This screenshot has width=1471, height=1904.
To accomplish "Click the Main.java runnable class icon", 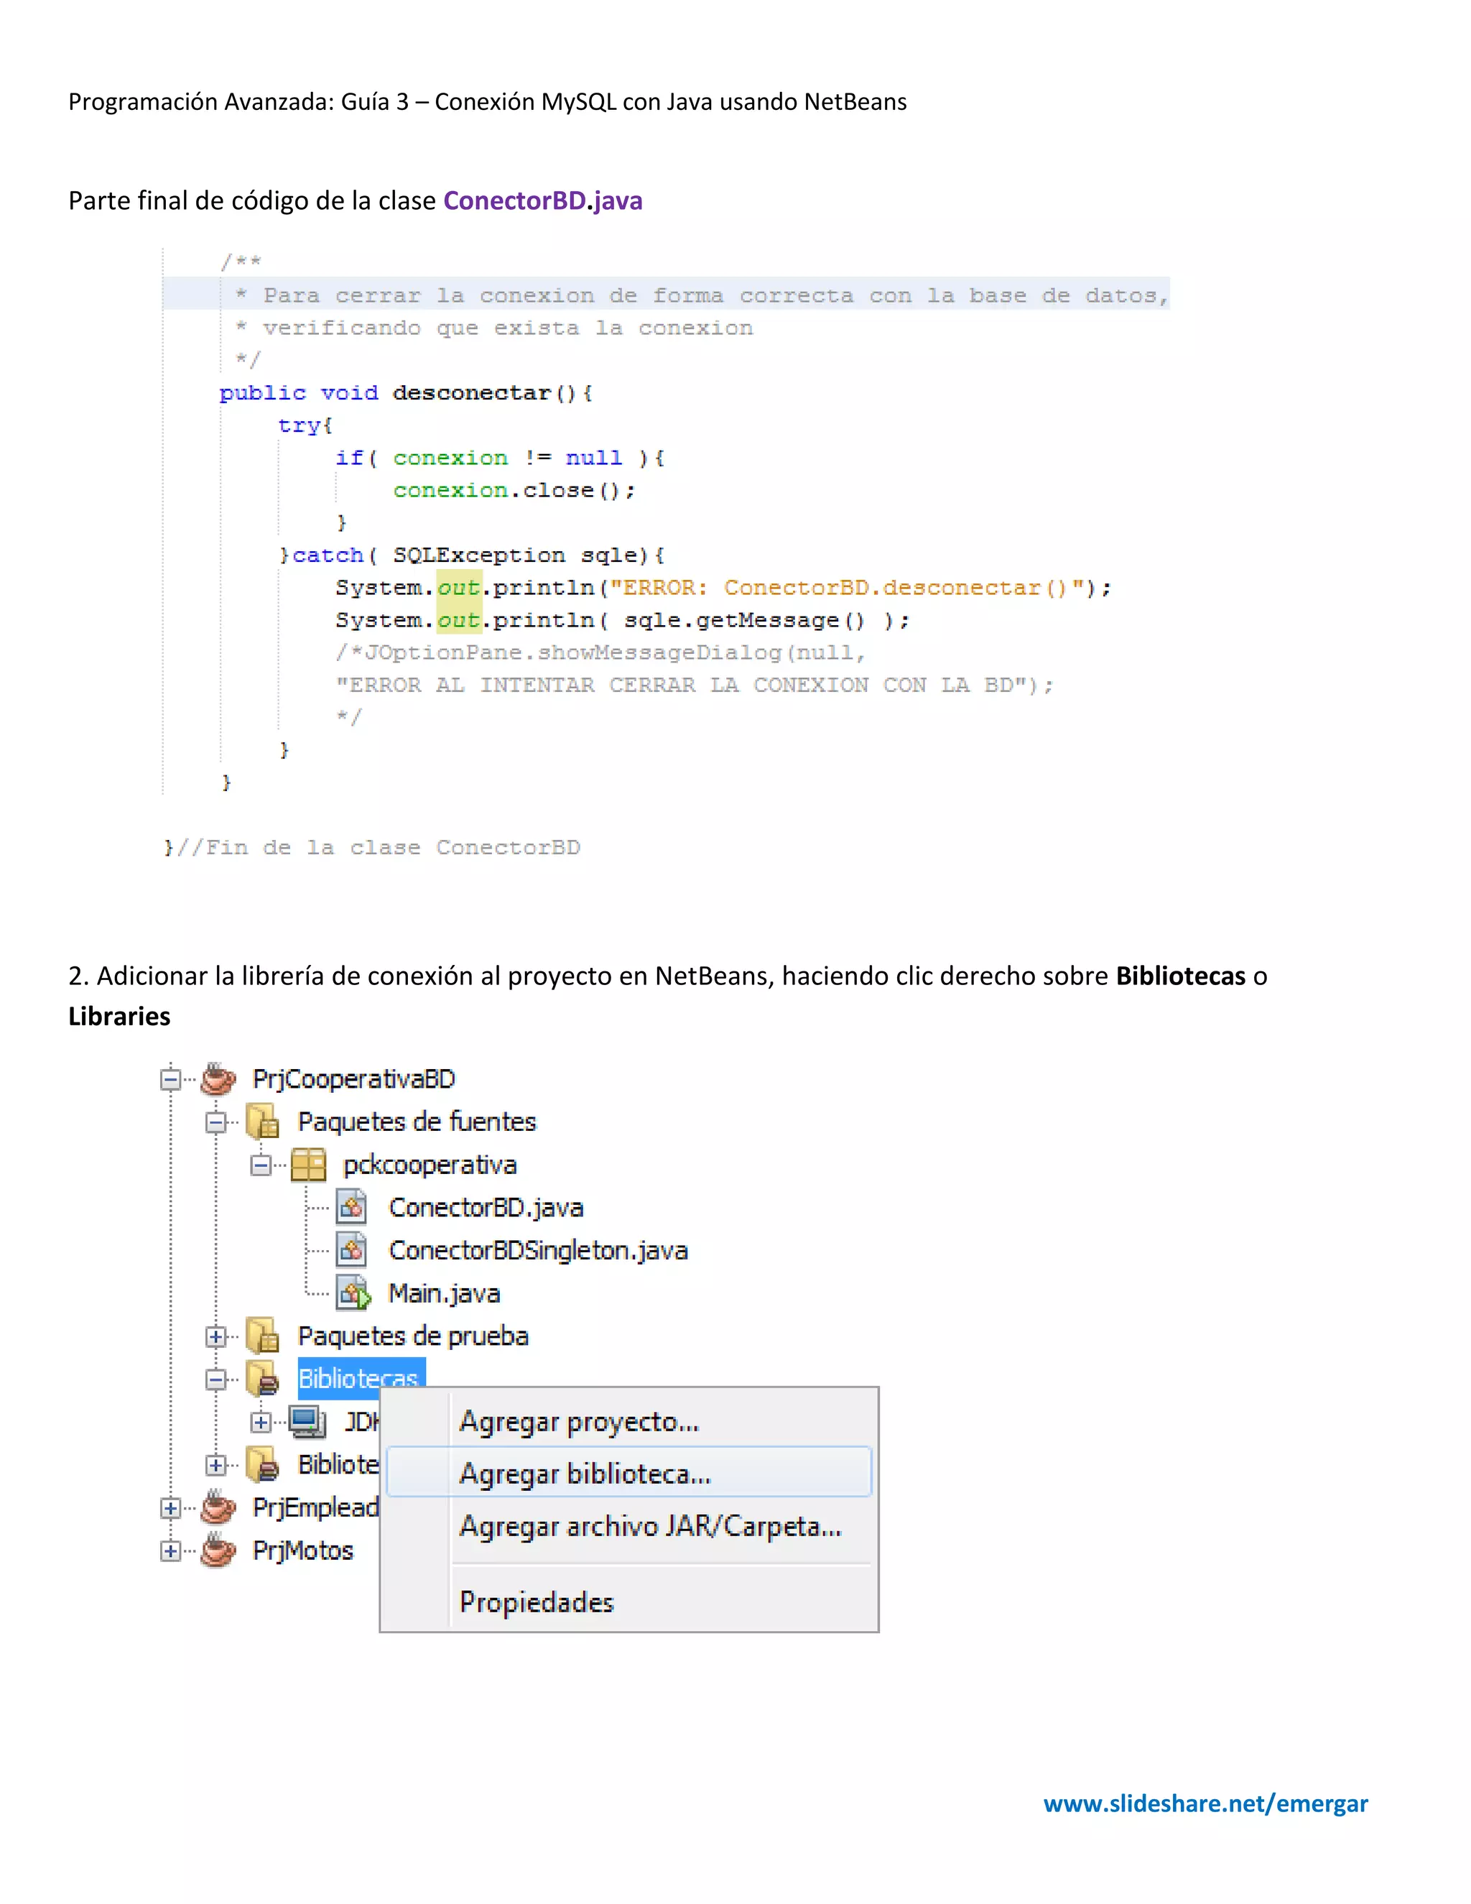I will 353,1293.
